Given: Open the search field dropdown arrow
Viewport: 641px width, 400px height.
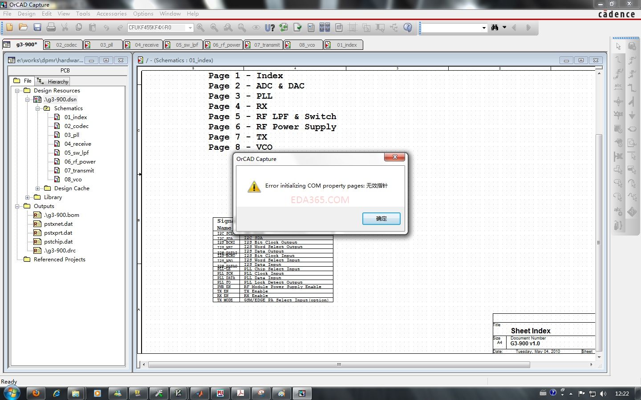Looking at the screenshot, I should point(484,28).
